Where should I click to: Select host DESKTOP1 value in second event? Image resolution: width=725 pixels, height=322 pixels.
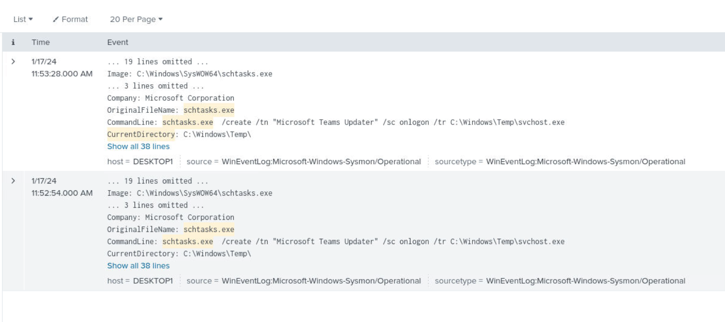(153, 281)
